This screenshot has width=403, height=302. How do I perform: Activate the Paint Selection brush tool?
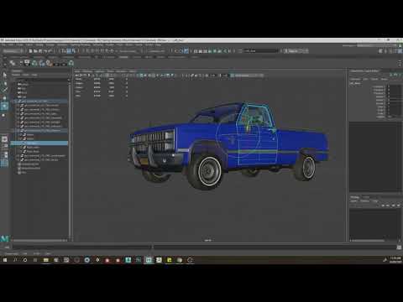(x=4, y=90)
